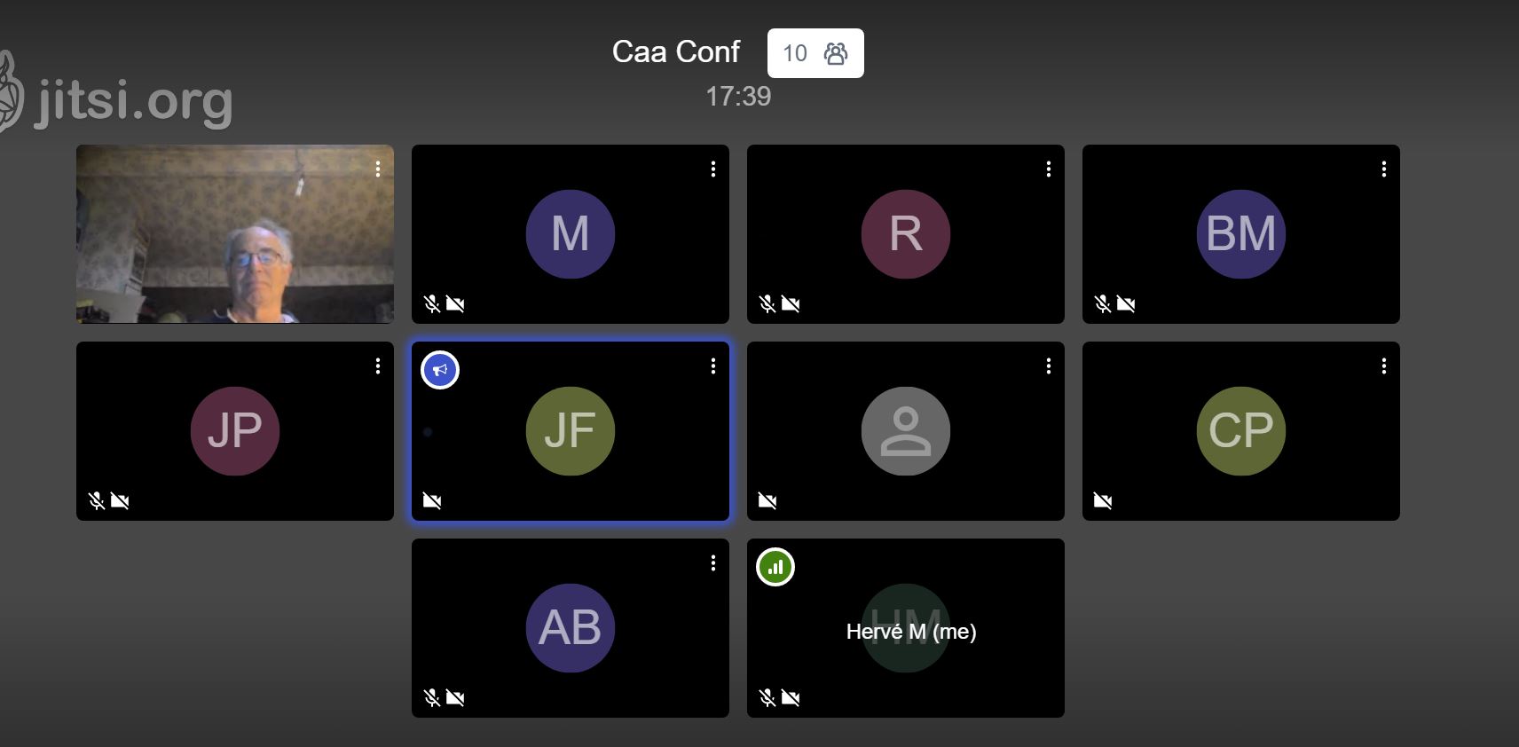Select the AB avatar circle

point(571,628)
